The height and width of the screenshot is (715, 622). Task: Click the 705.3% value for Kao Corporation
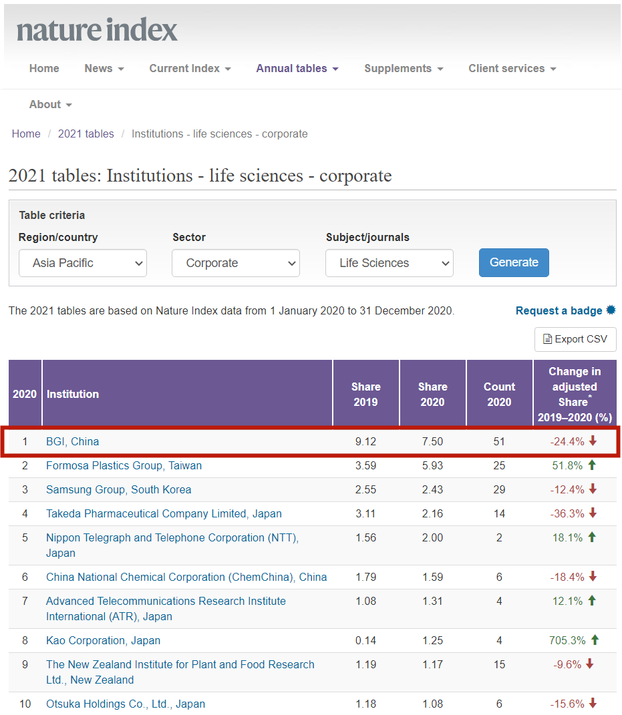tap(567, 641)
